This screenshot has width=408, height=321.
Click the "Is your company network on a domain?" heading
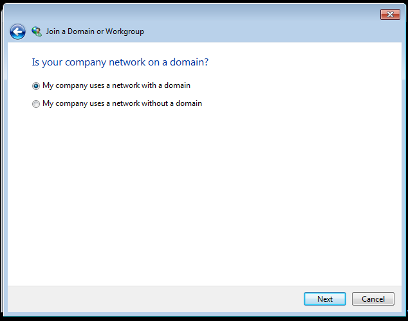pos(120,62)
